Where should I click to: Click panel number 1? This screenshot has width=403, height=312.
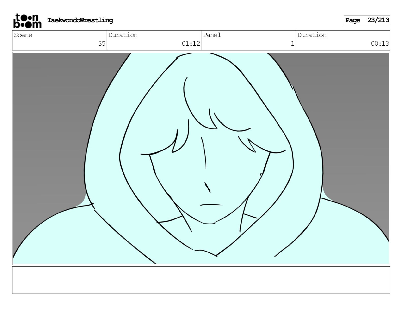[292, 44]
